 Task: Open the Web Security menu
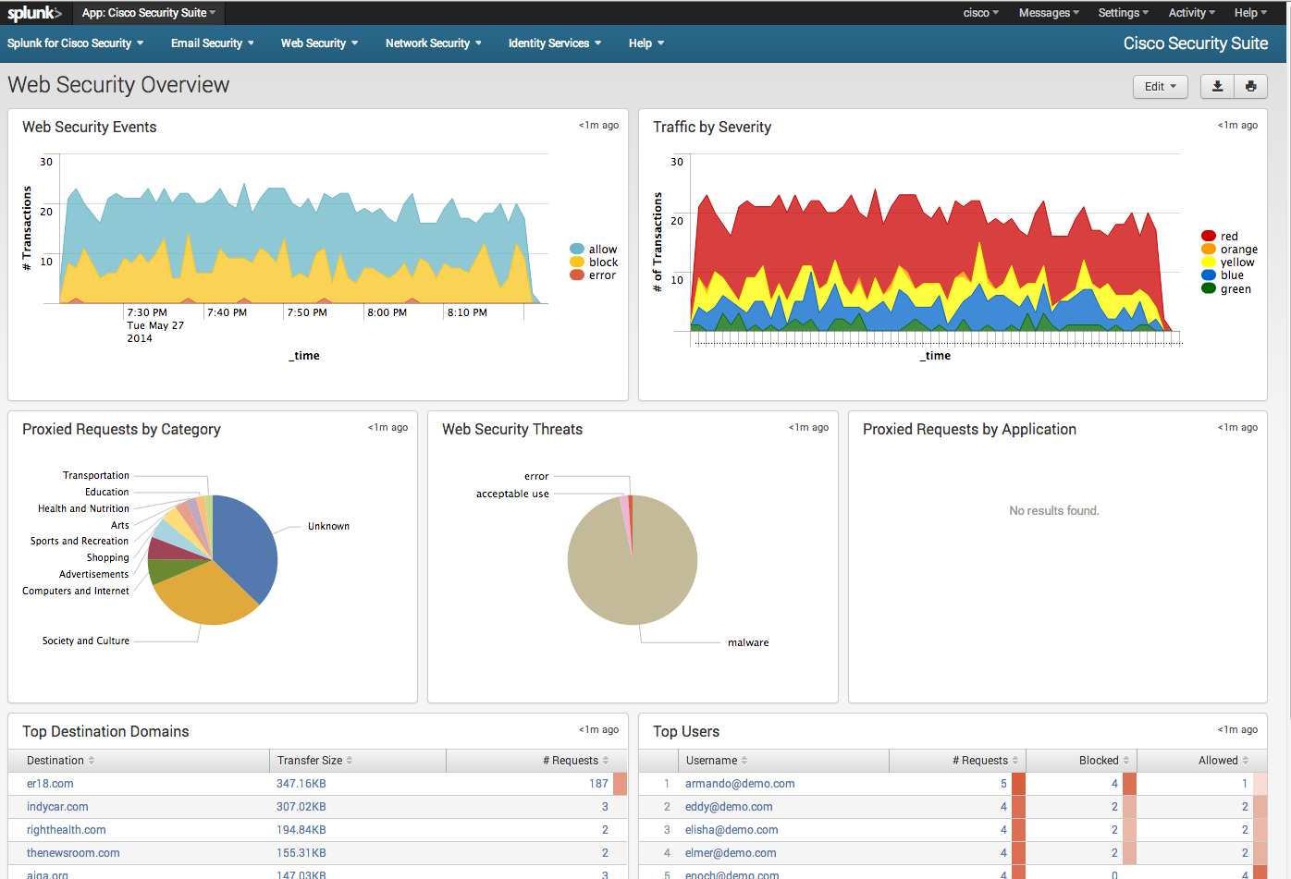pos(319,43)
